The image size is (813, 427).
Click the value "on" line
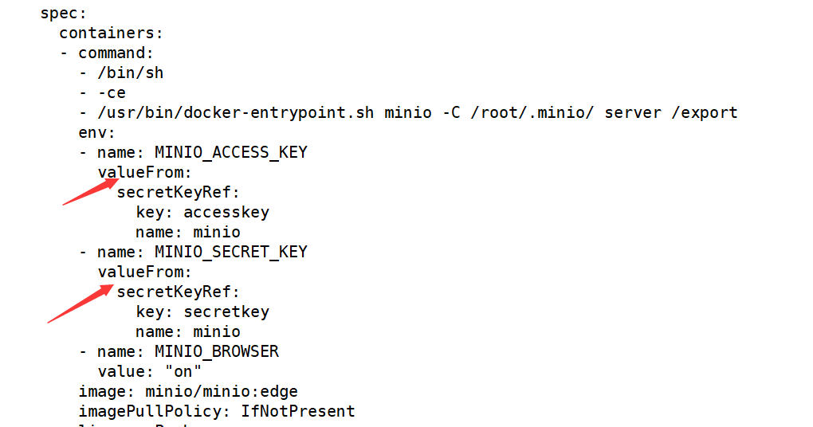tap(150, 371)
